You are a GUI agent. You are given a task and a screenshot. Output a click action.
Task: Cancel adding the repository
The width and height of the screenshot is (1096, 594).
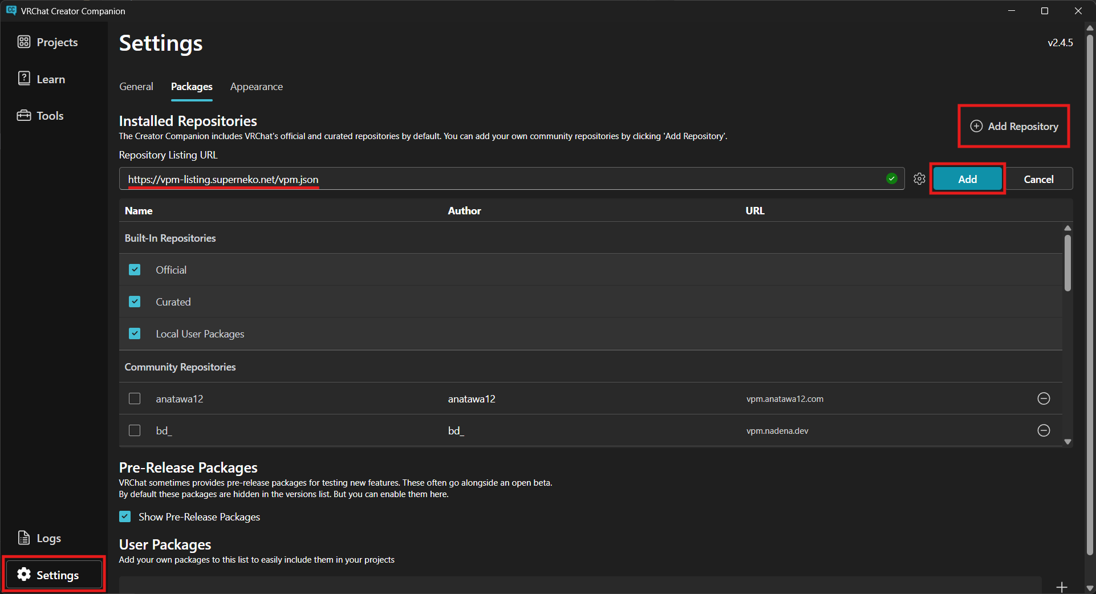(1038, 179)
